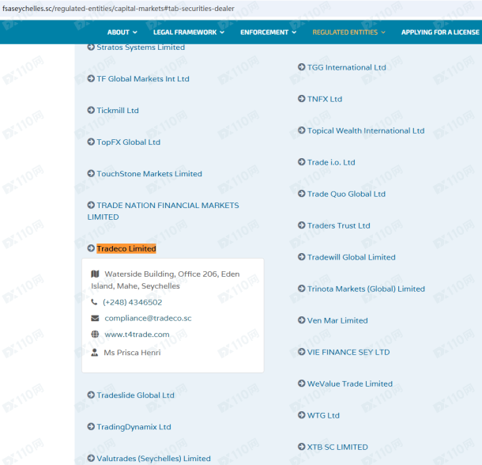Expand Trade i.o. Ltd entry
This screenshot has width=482, height=465.
coord(331,162)
